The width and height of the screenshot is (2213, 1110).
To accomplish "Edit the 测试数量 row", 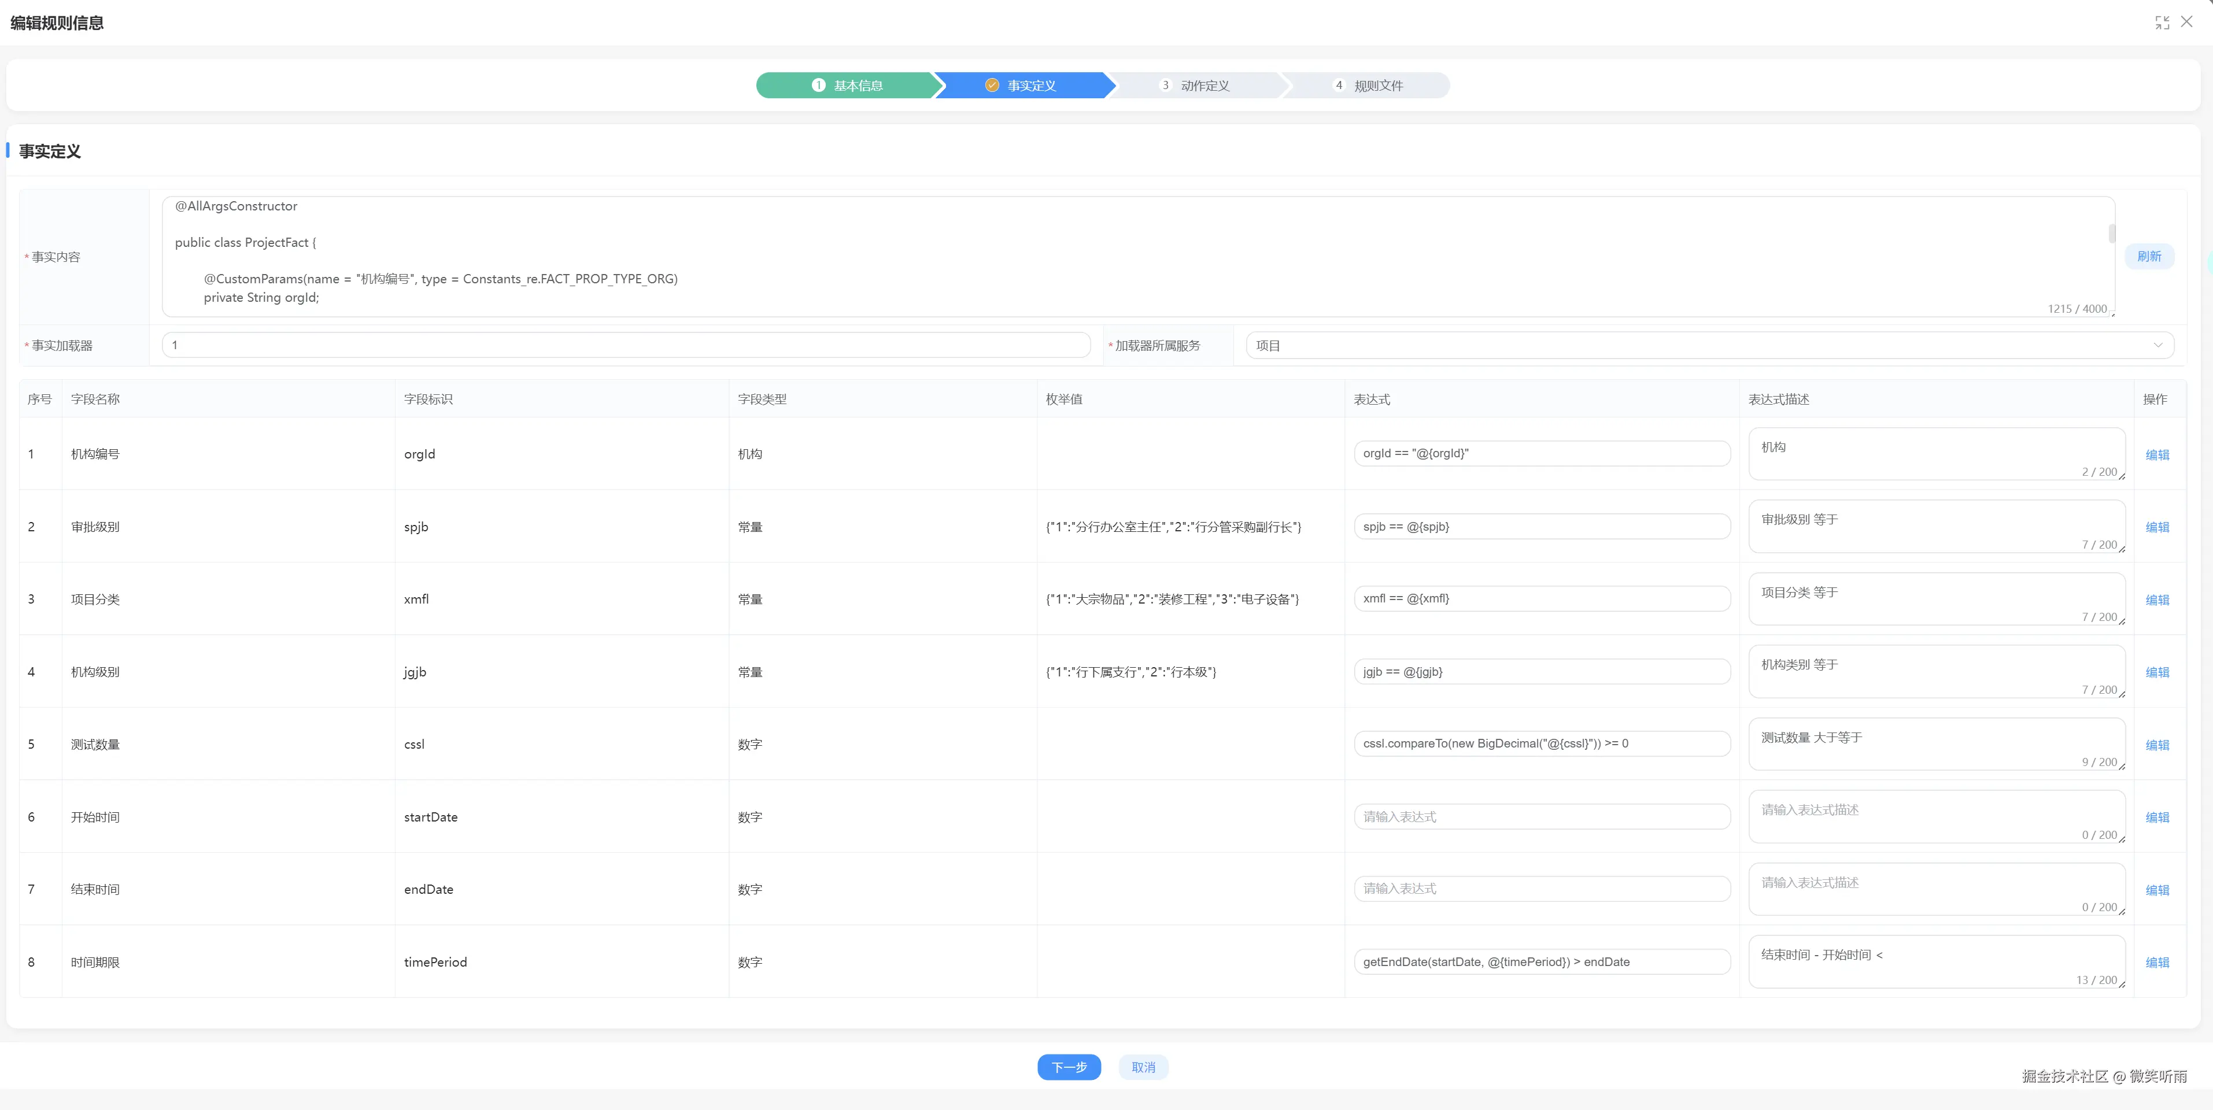I will (2156, 745).
